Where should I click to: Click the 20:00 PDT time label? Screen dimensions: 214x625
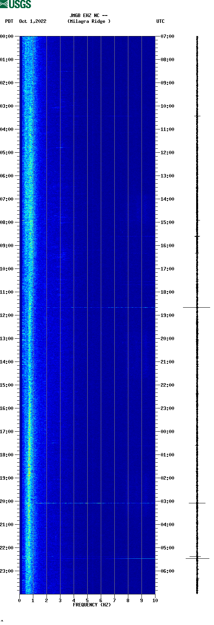7,501
